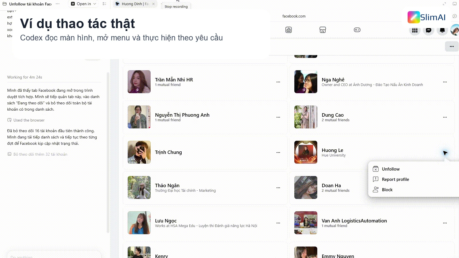The image size is (459, 258).
Task: Open Lưu Ngọc's profile photo
Action: [x=139, y=223]
